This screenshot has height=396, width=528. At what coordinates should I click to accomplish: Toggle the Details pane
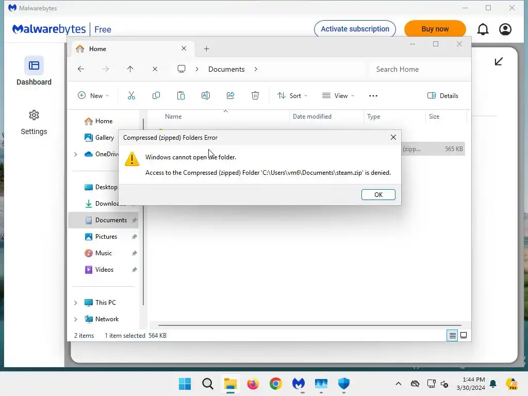pyautogui.click(x=442, y=95)
